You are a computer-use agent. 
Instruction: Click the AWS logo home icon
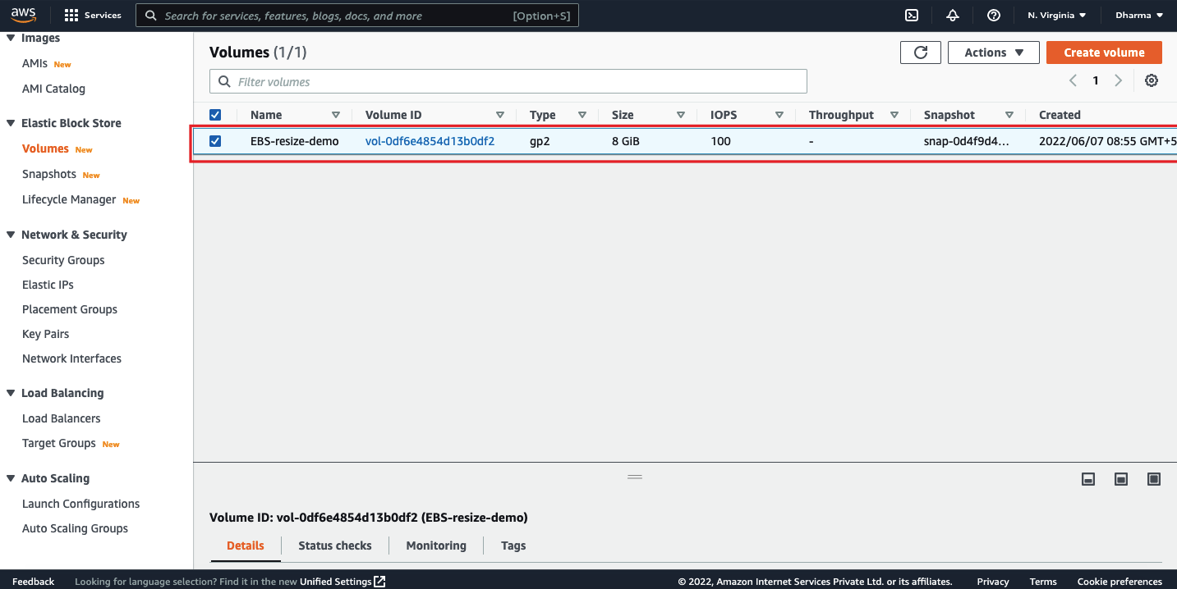pyautogui.click(x=24, y=15)
